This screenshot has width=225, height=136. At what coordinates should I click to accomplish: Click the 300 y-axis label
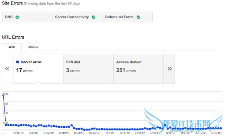point(5,104)
